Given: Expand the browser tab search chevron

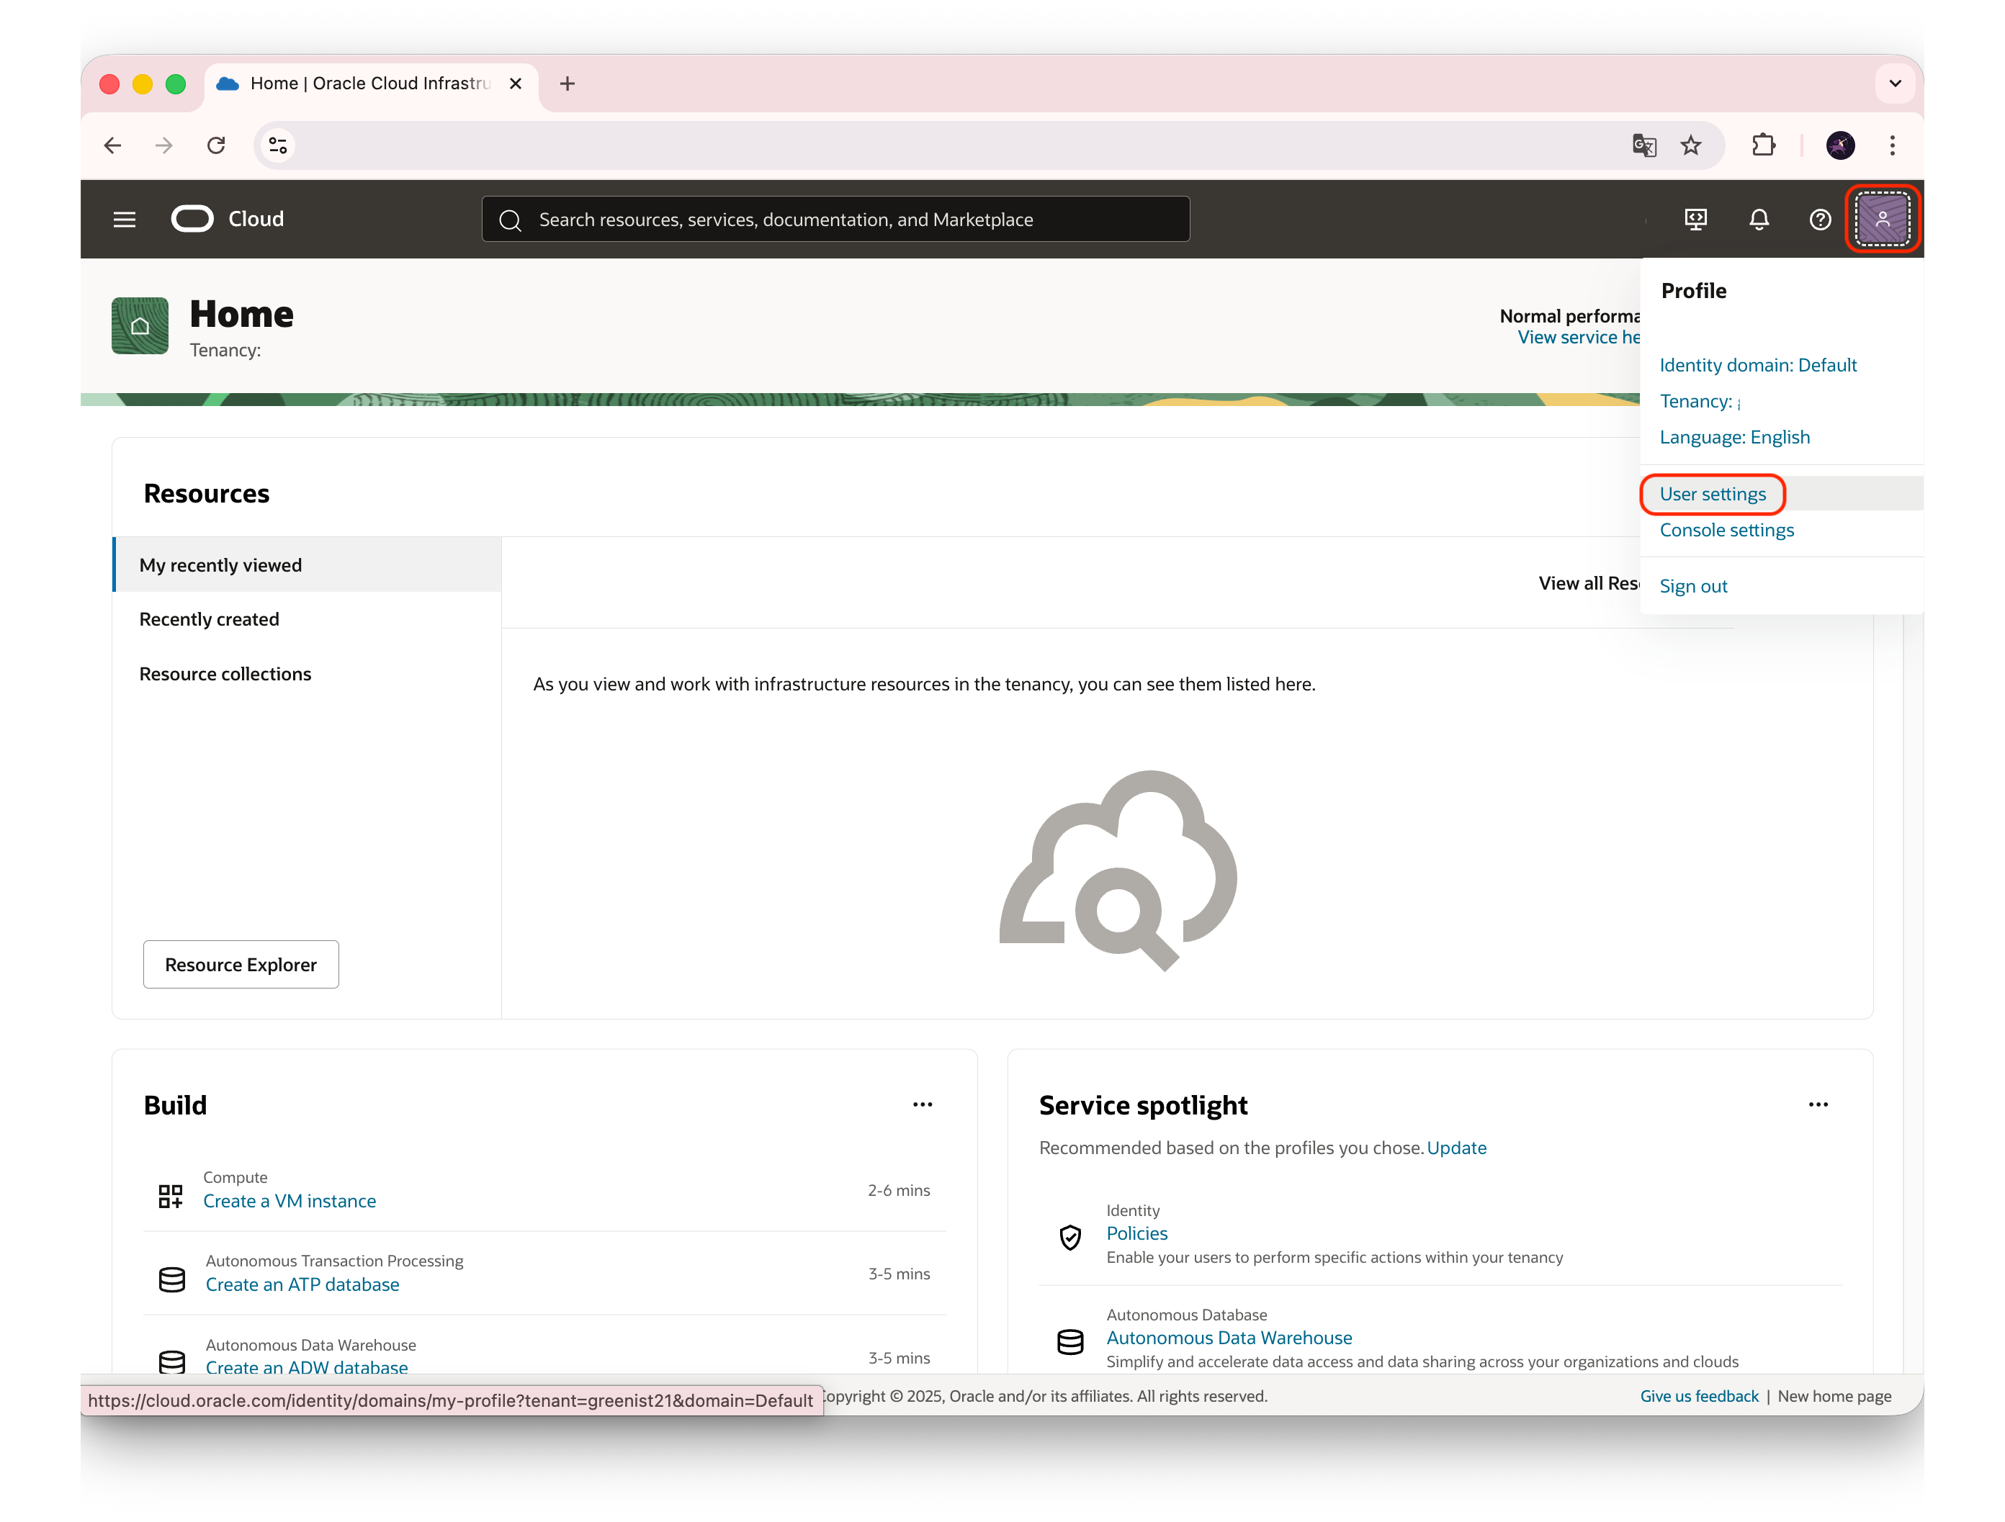Looking at the screenshot, I should (1894, 84).
